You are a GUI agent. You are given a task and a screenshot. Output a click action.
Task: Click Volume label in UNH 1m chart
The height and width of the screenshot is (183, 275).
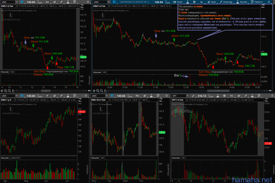(97, 72)
